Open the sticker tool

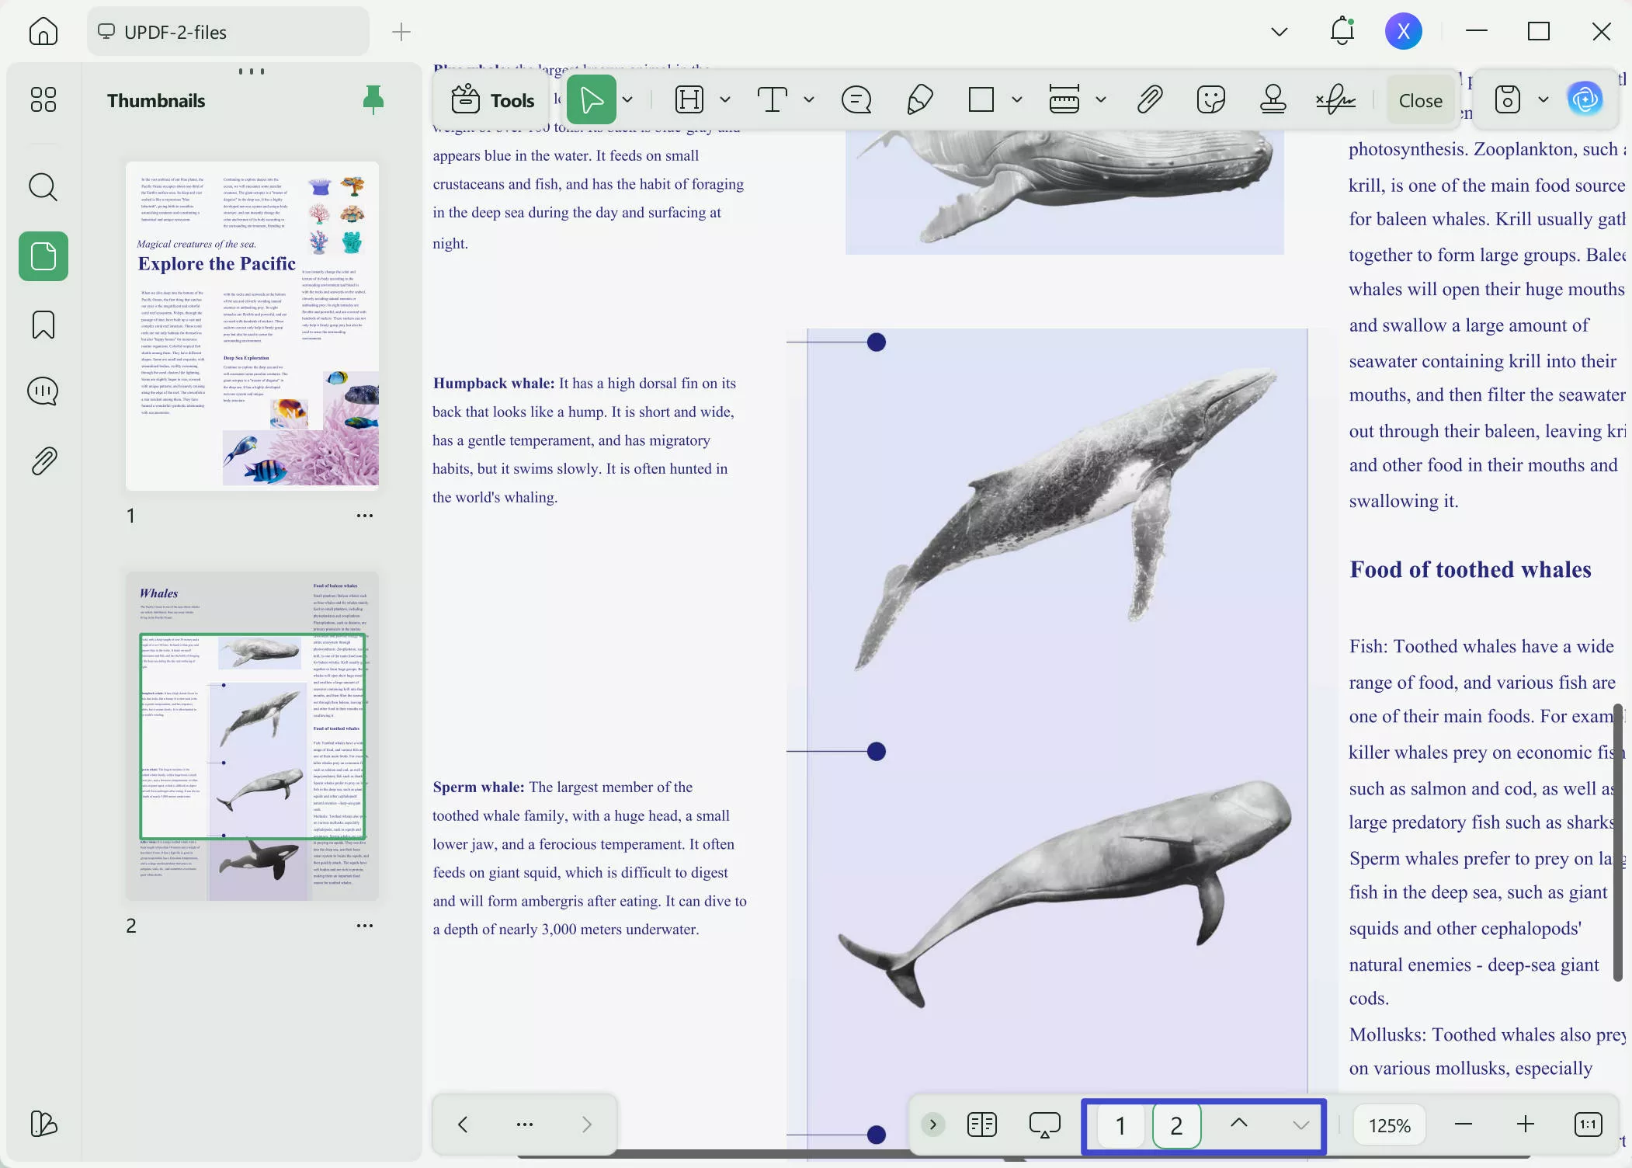[1210, 100]
